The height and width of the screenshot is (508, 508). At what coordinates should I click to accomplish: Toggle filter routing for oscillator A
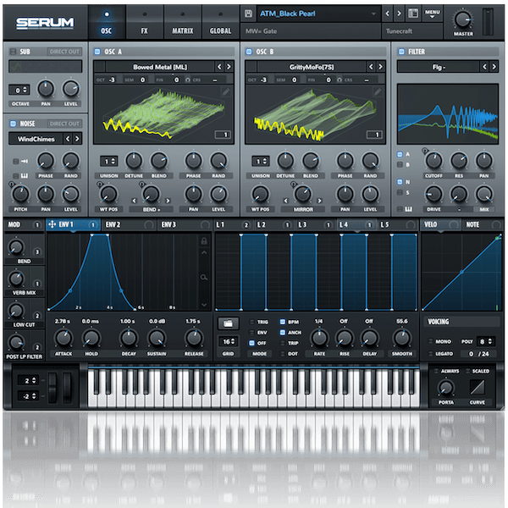pyautogui.click(x=400, y=154)
